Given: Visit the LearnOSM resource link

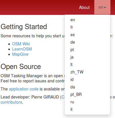Looking at the screenshot, I should coord(22,49).
